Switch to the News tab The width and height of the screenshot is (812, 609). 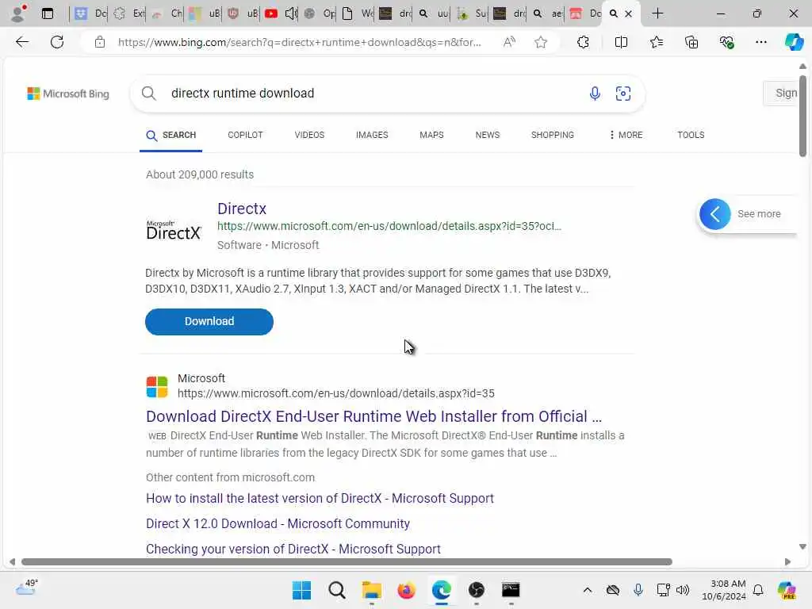tap(488, 135)
